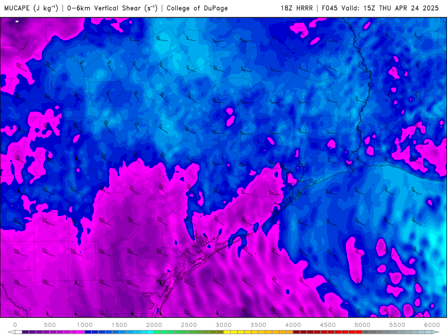Screen dimensions: 447x335
Task: Click the 3500 value on the color scale
Action: coord(258,325)
